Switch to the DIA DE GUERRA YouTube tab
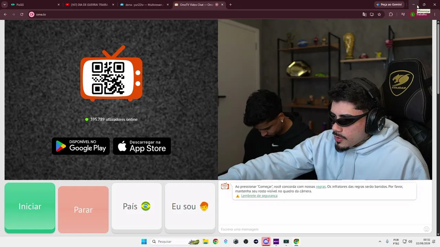 coord(89,5)
